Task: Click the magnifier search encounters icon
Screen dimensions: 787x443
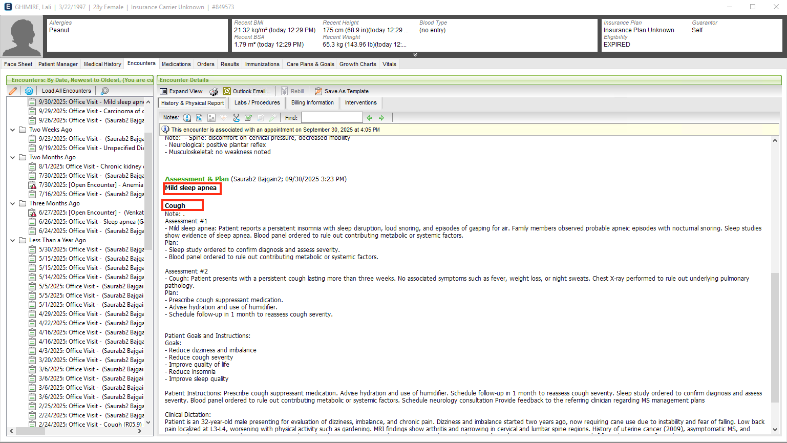Action: pyautogui.click(x=104, y=91)
